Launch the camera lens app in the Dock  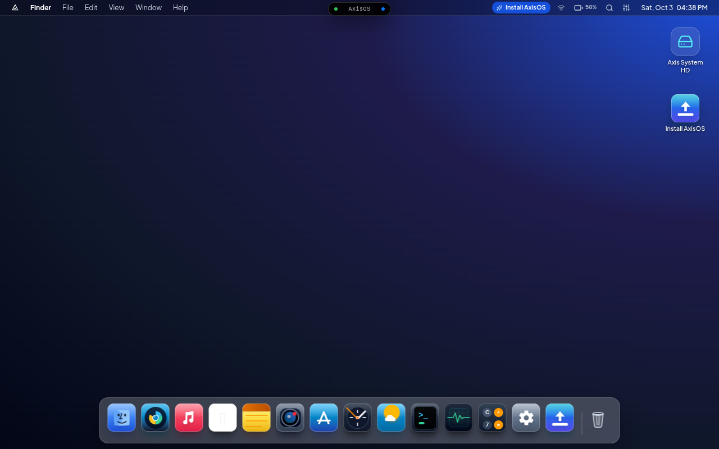tap(290, 418)
